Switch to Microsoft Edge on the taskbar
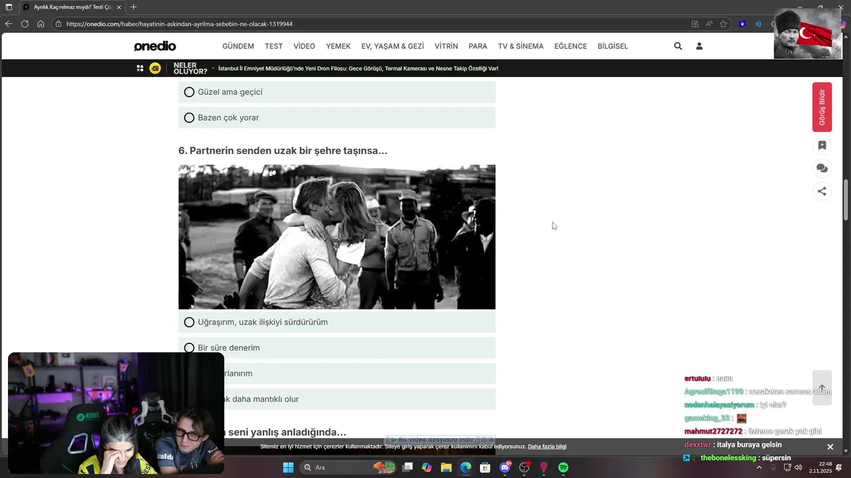The height and width of the screenshot is (478, 851). coord(465,467)
